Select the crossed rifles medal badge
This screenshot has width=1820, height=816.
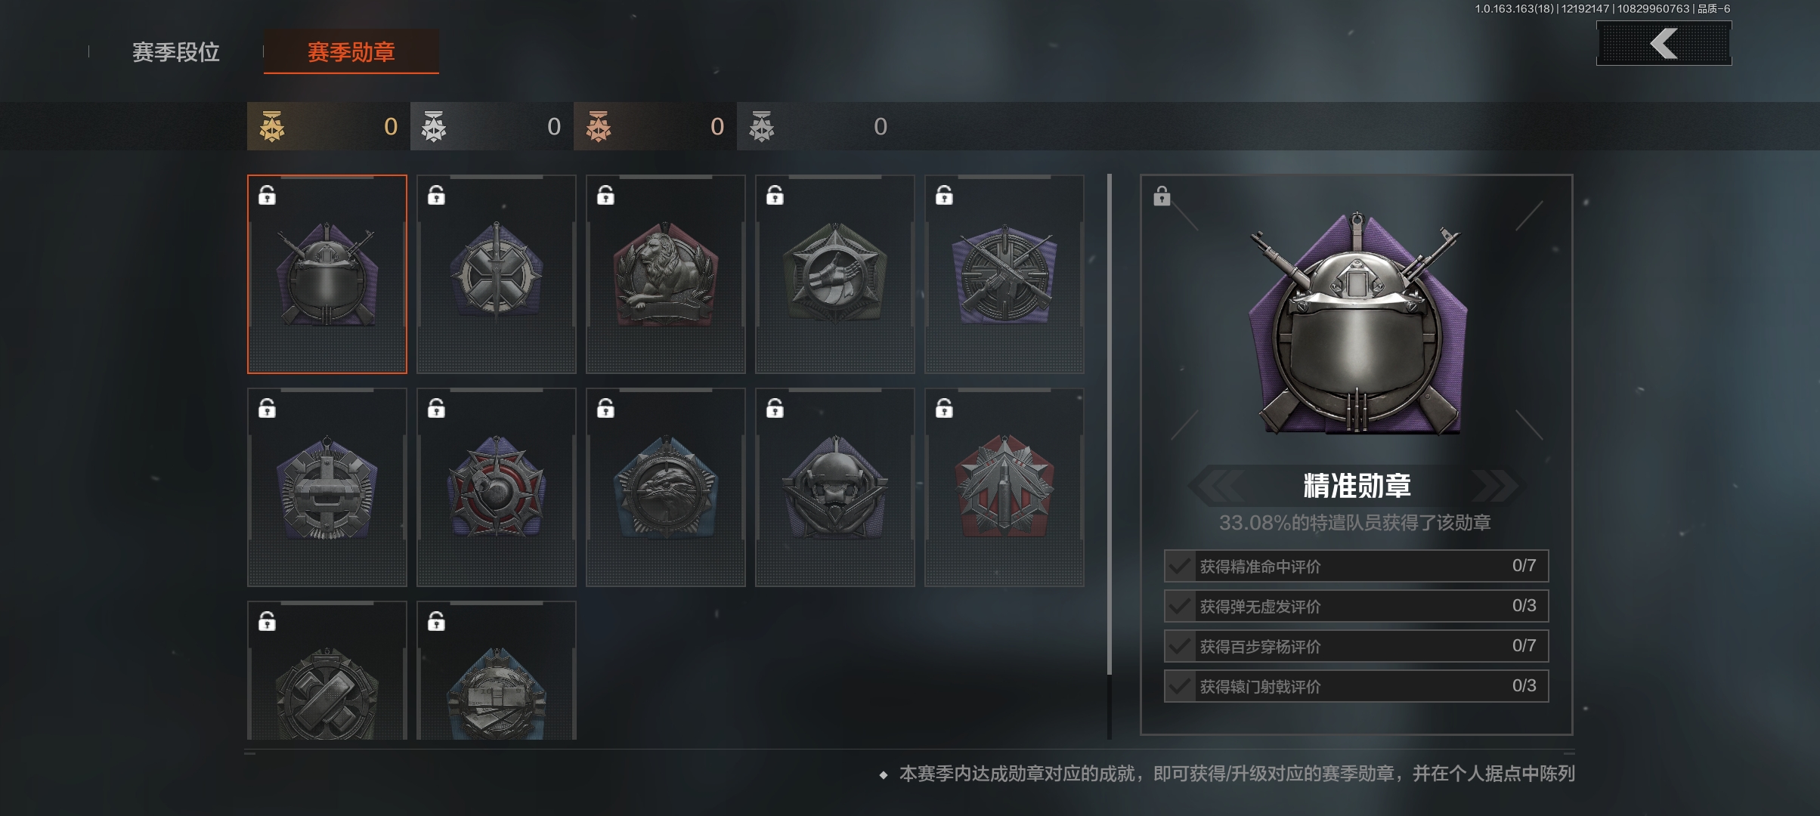(x=1004, y=274)
